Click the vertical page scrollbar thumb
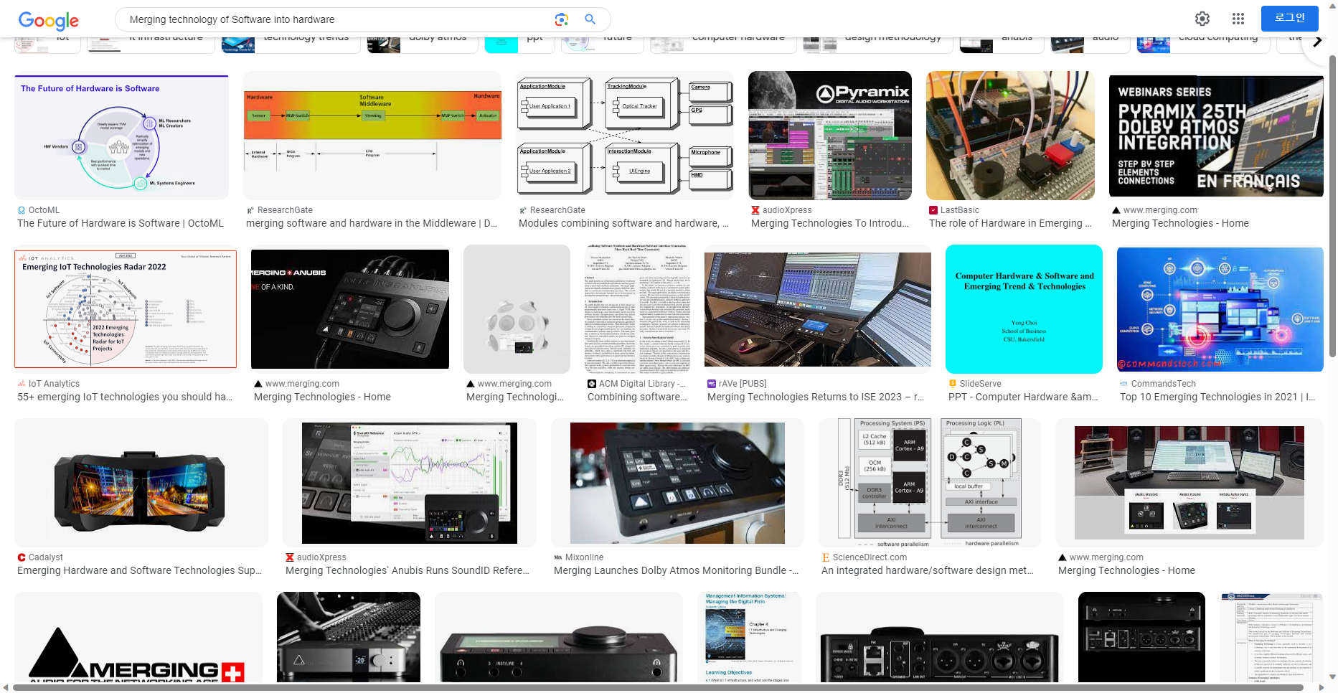 point(1332,207)
